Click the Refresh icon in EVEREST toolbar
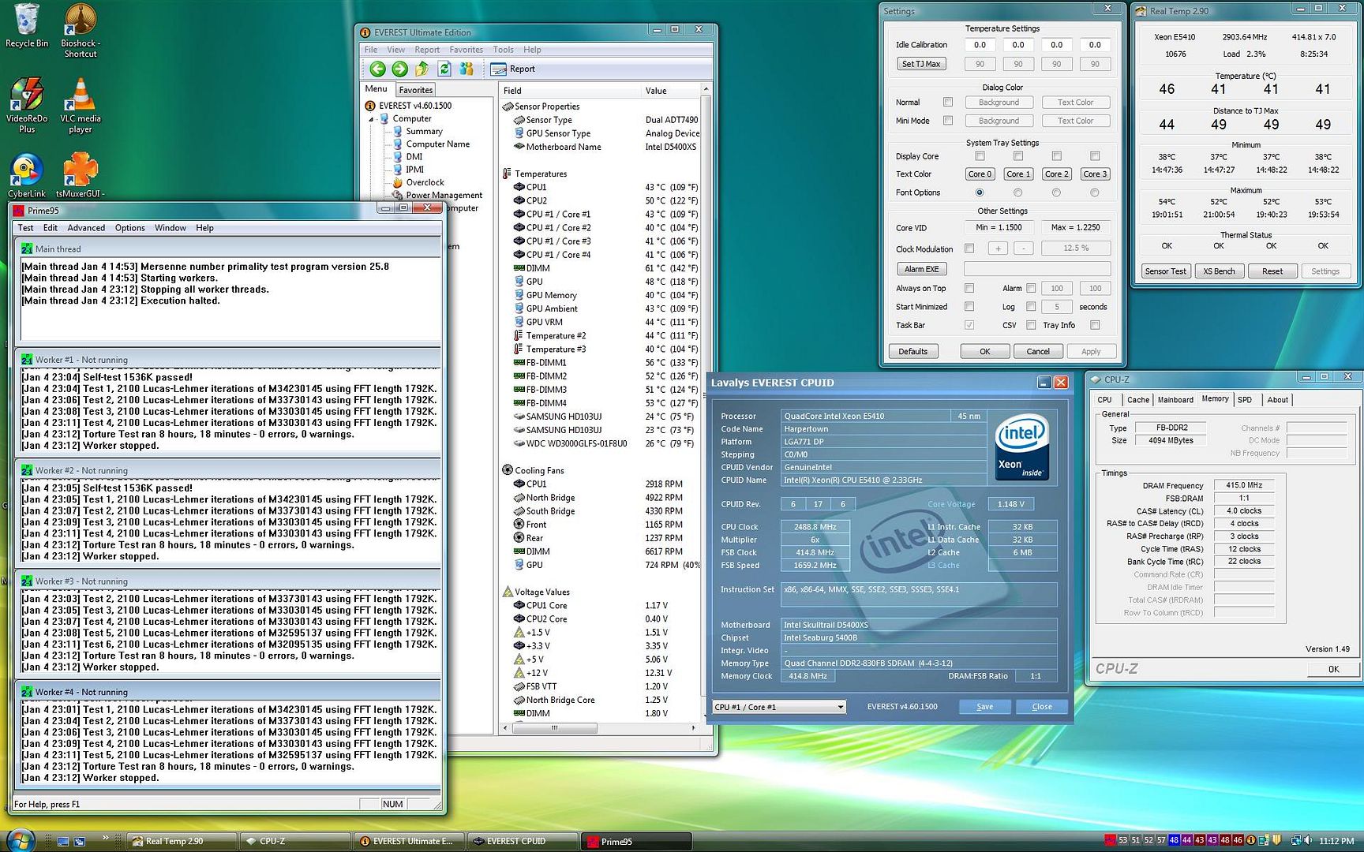The image size is (1364, 852). [x=444, y=69]
